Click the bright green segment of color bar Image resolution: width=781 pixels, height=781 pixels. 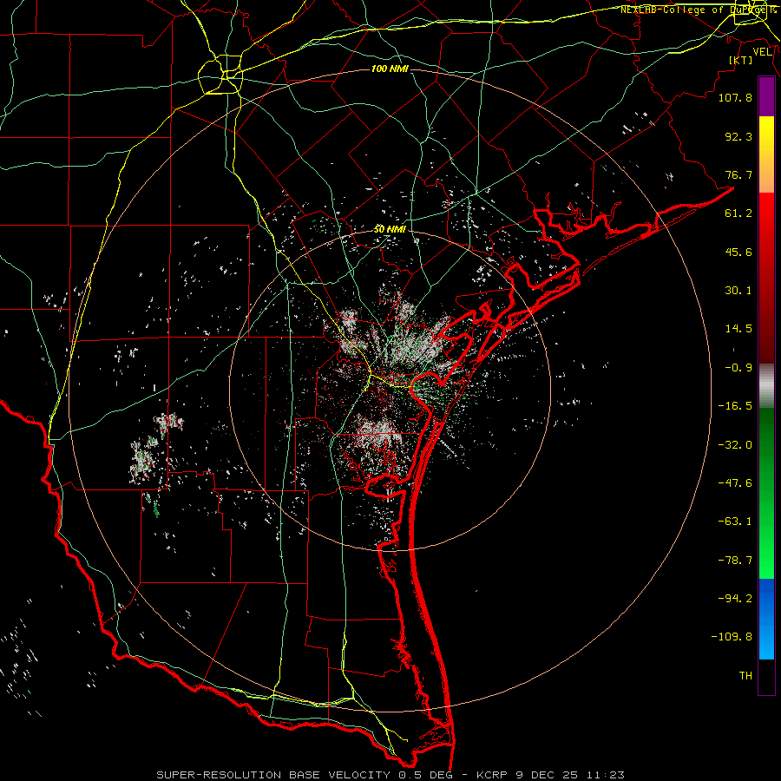coord(766,493)
